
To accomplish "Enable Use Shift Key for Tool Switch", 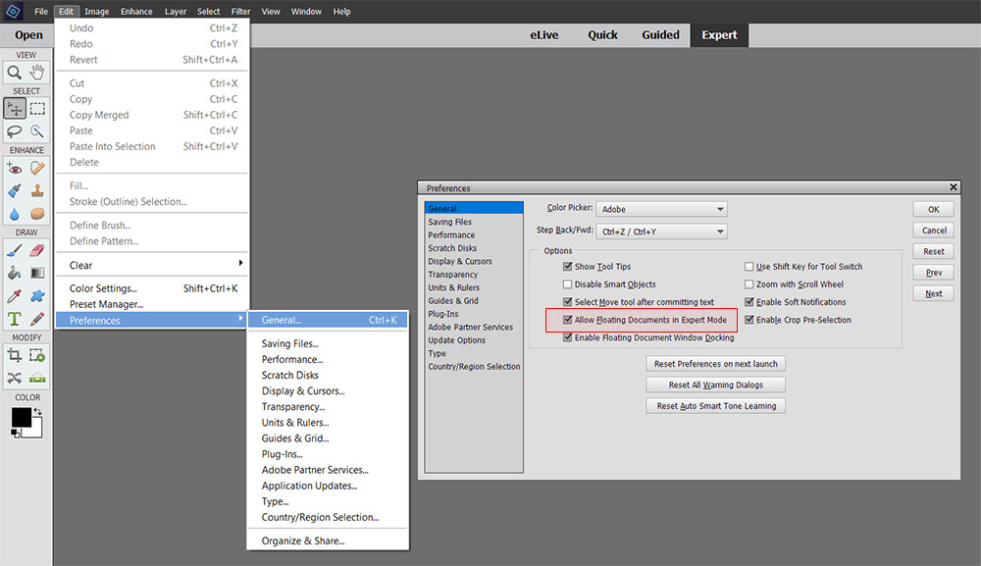I will point(749,267).
